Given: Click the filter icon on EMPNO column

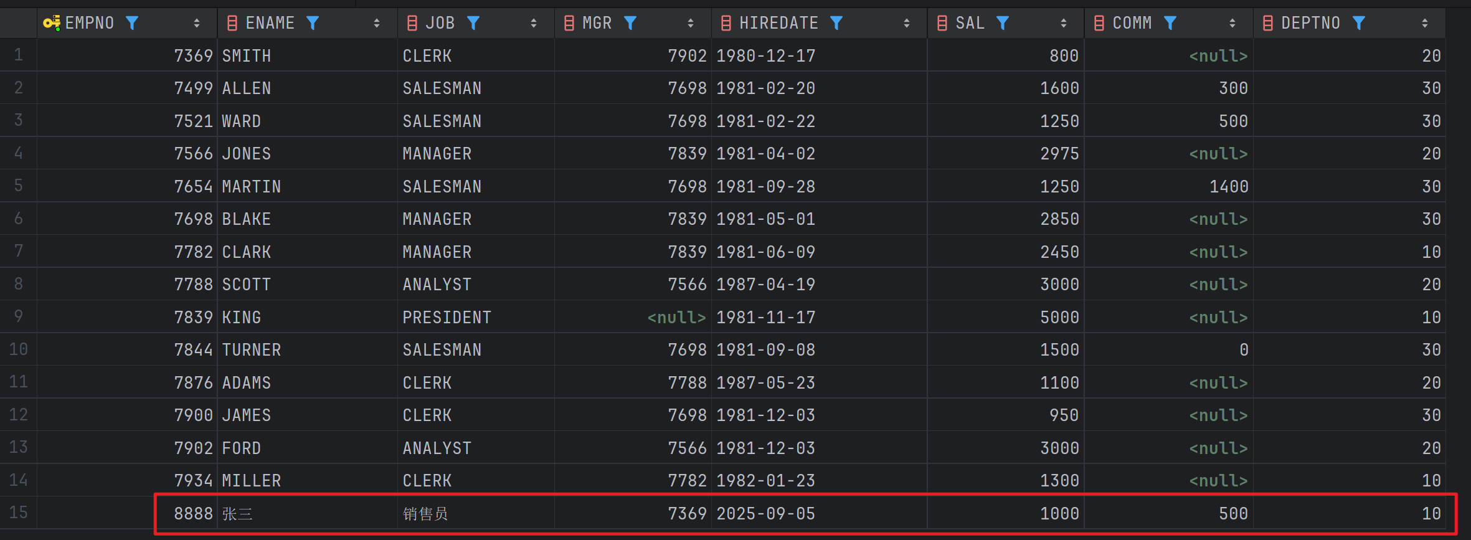Looking at the screenshot, I should click(131, 23).
